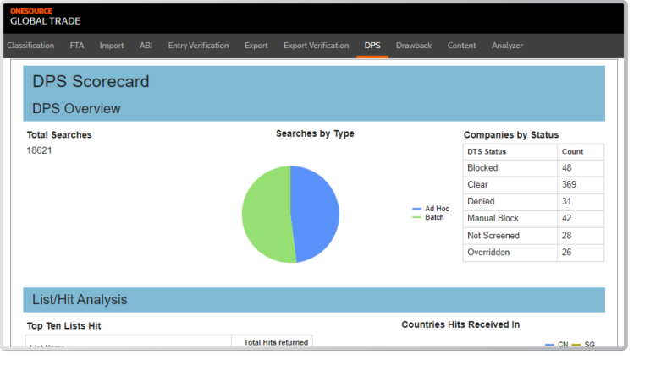
Task: Open the Export tab
Action: click(256, 46)
